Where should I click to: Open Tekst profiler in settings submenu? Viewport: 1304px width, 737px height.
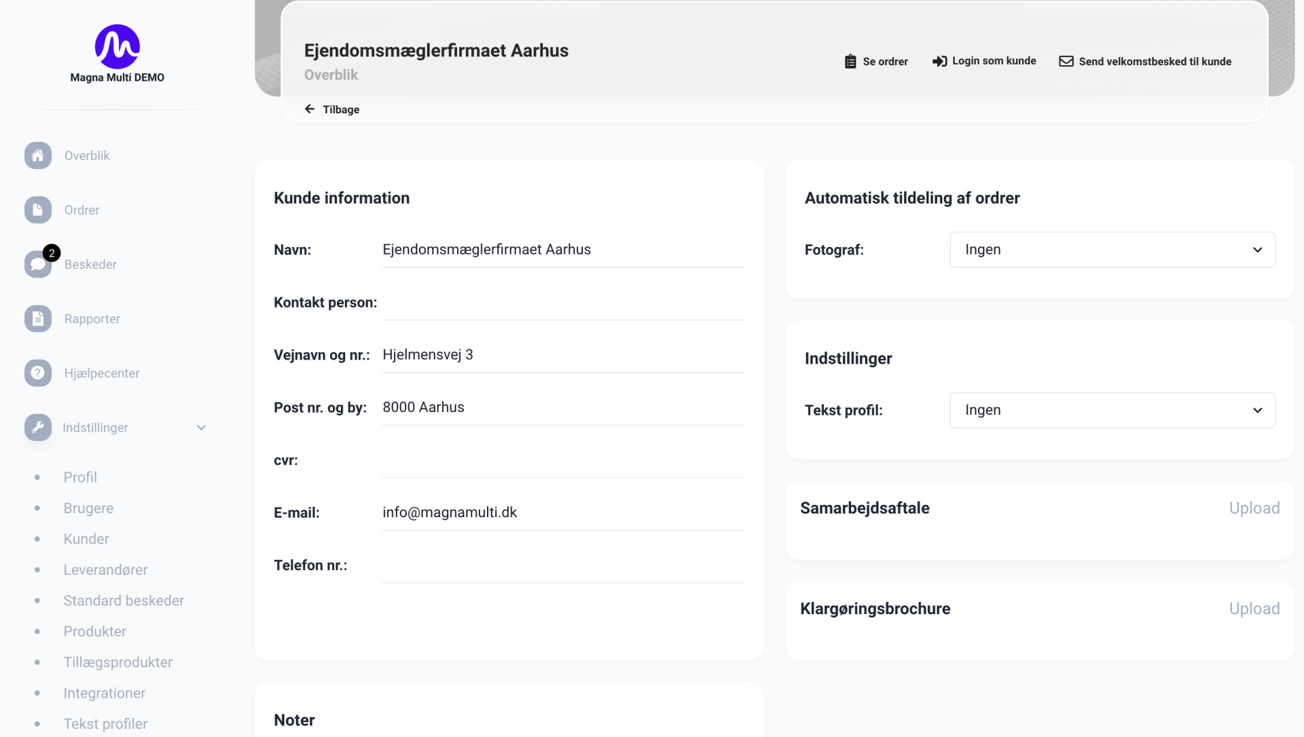click(105, 724)
